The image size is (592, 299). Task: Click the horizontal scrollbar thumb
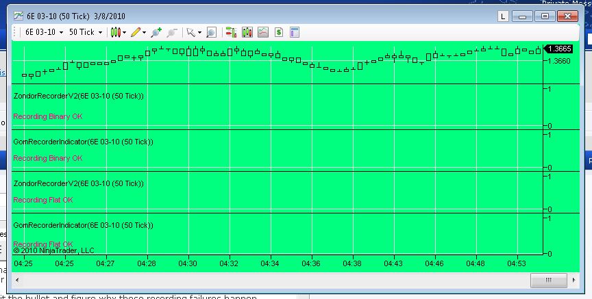click(x=549, y=280)
